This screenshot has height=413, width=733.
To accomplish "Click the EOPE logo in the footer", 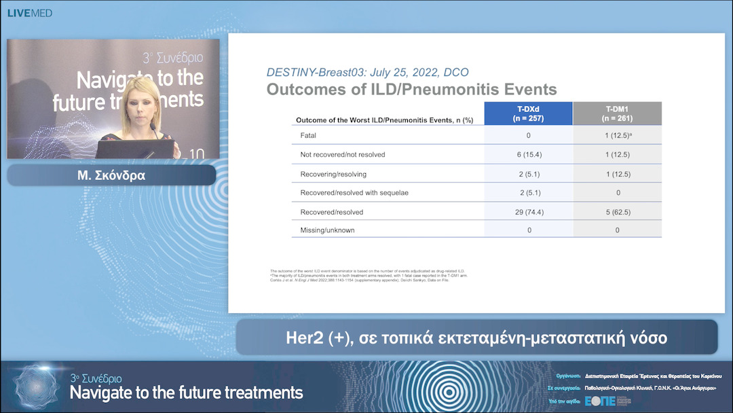I will (x=600, y=401).
